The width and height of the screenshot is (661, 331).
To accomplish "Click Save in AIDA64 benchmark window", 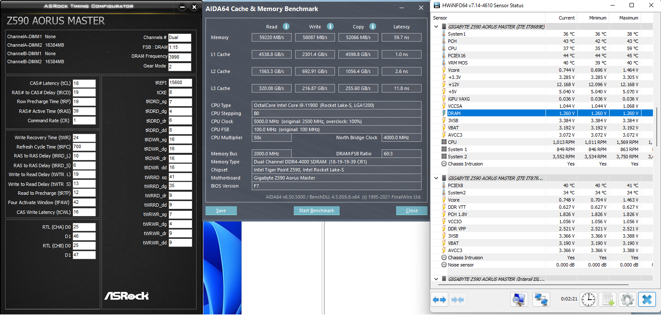I will [x=221, y=210].
